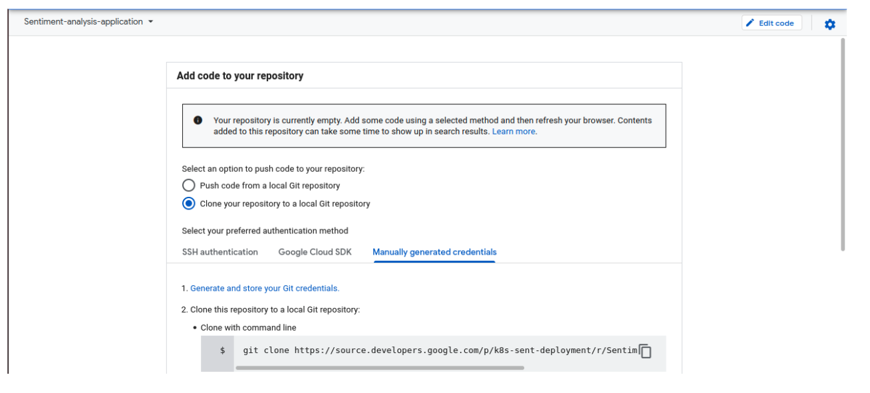
Task: Select Clone your repository to local Git
Action: [189, 203]
